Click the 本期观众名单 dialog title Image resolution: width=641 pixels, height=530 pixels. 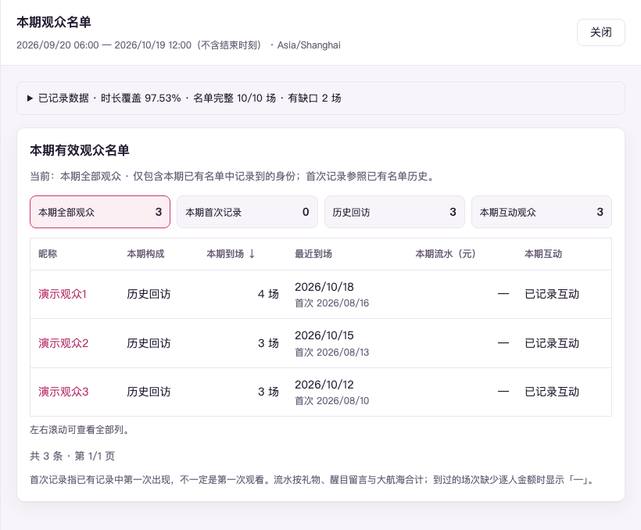(54, 22)
